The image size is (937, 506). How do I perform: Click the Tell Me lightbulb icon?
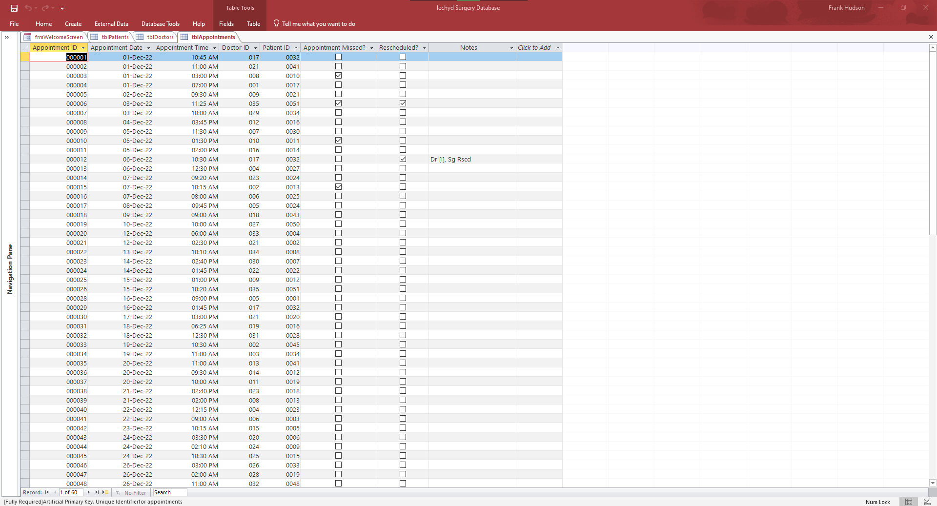click(x=276, y=23)
